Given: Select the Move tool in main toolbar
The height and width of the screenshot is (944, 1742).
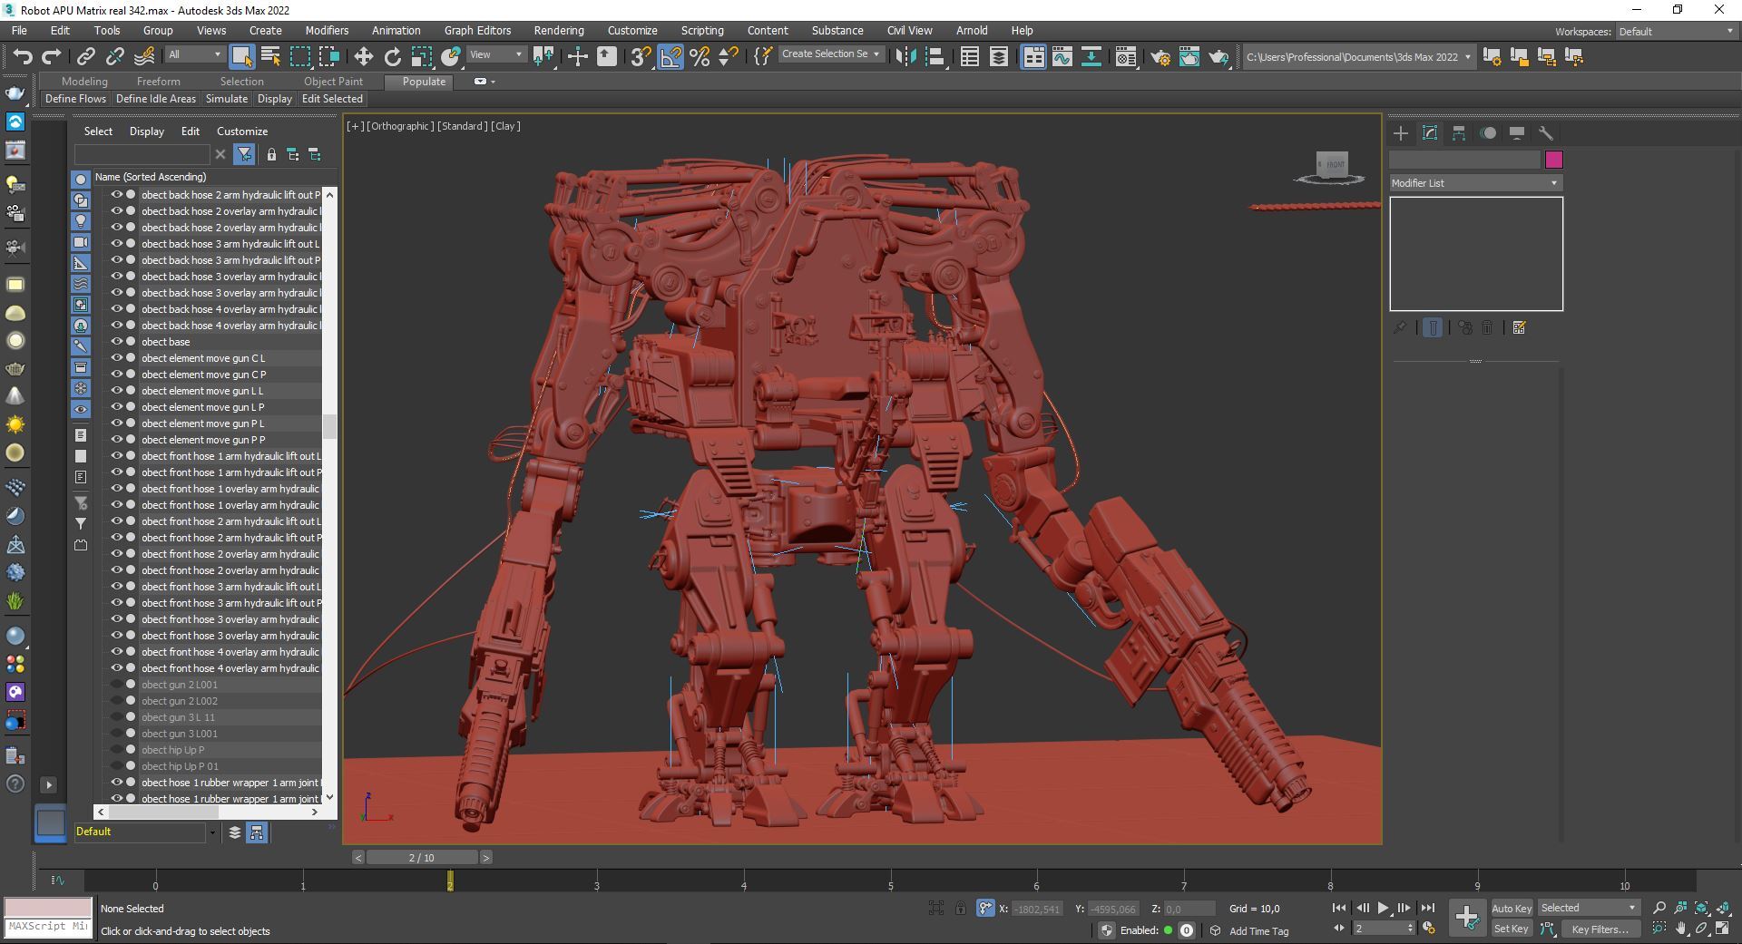Looking at the screenshot, I should [x=363, y=57].
